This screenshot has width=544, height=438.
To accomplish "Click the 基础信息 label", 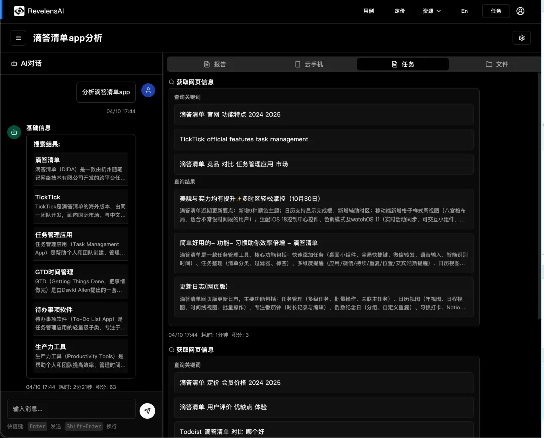I will (38, 128).
